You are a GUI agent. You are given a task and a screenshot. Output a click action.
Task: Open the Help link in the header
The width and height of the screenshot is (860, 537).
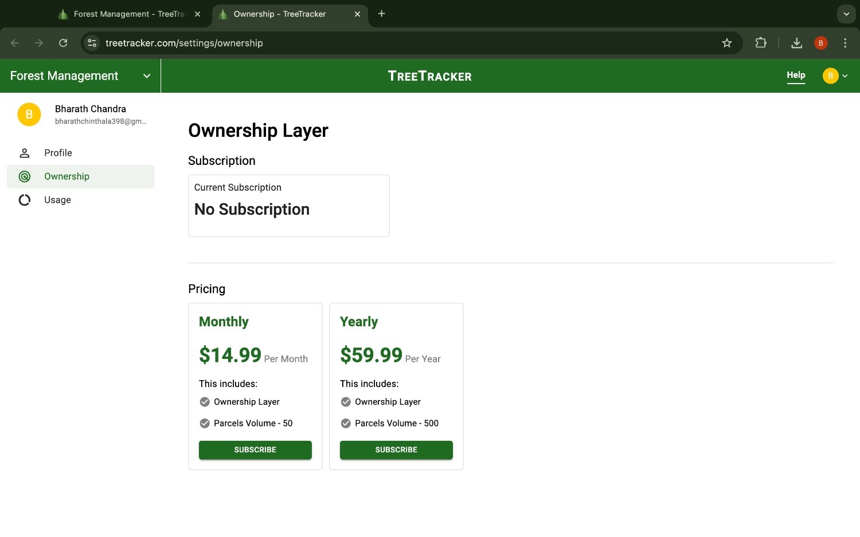tap(796, 75)
